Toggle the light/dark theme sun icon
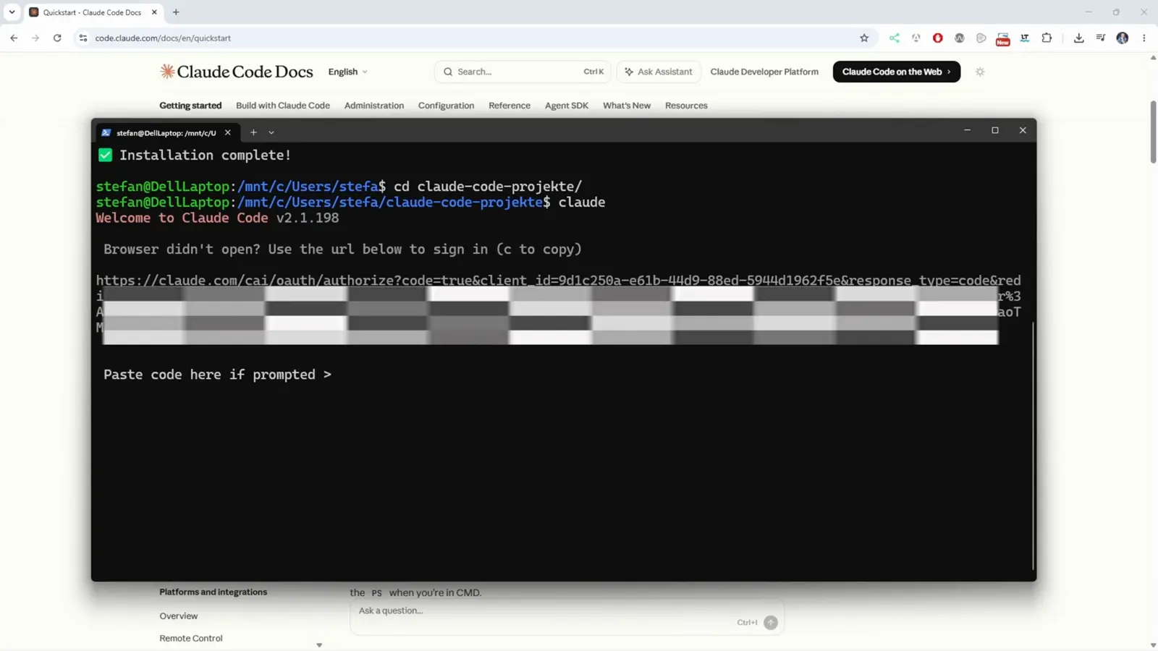 coord(980,72)
